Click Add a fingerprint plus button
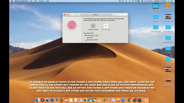The width and height of the screenshot is (184, 103). [x=106, y=26]
